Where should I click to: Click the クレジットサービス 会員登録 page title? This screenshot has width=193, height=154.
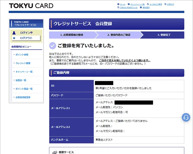pyautogui.click(x=83, y=24)
